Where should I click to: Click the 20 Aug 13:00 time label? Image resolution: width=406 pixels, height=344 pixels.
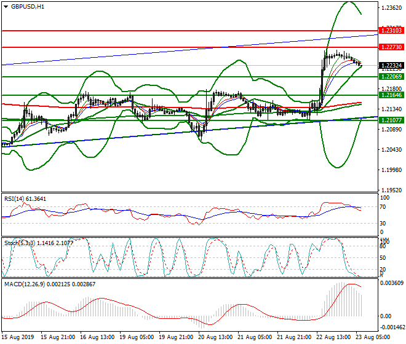point(215,337)
